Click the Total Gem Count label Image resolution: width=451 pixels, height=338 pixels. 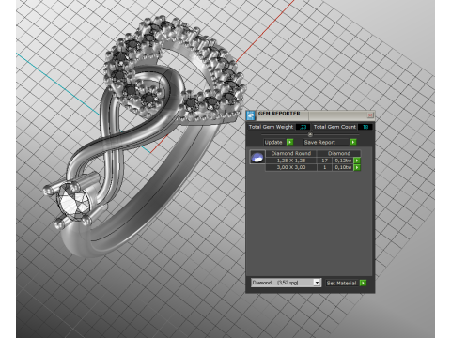(334, 127)
